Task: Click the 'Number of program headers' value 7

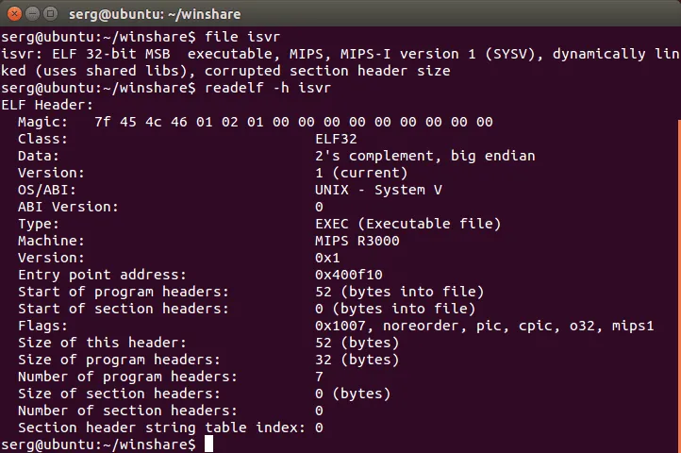Action: coord(320,377)
